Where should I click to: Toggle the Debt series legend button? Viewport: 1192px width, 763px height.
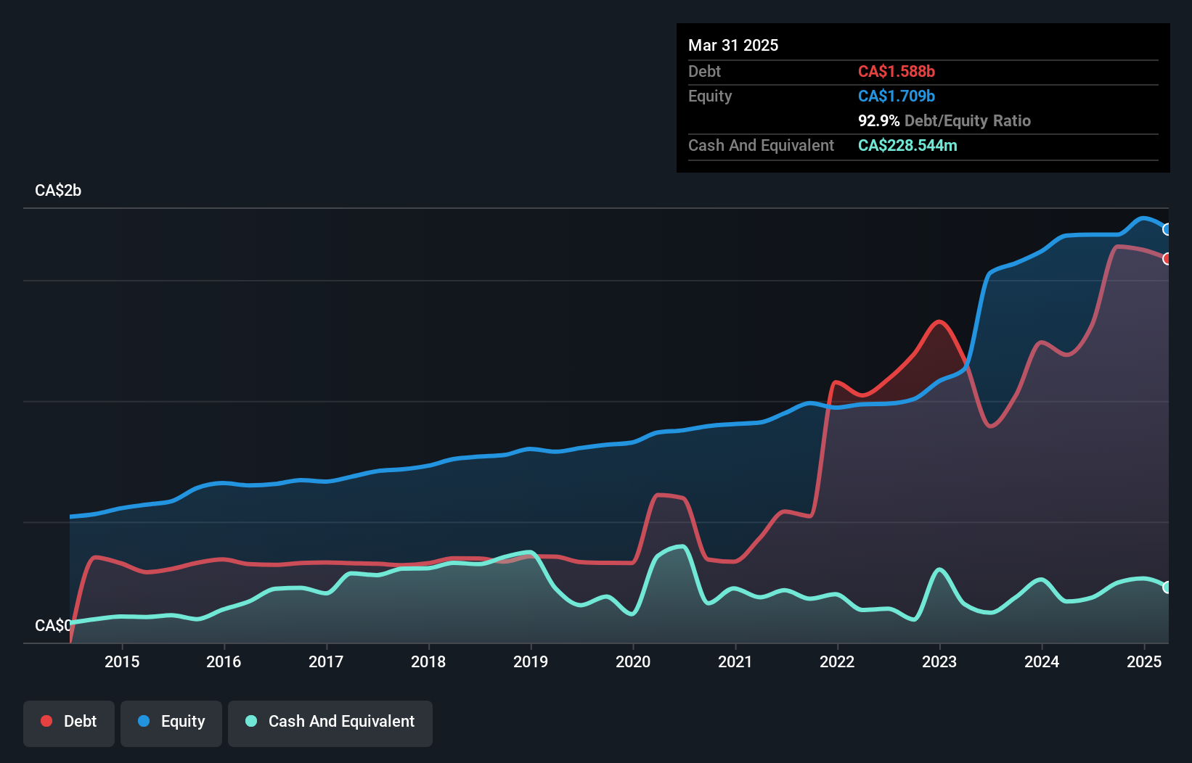(69, 723)
